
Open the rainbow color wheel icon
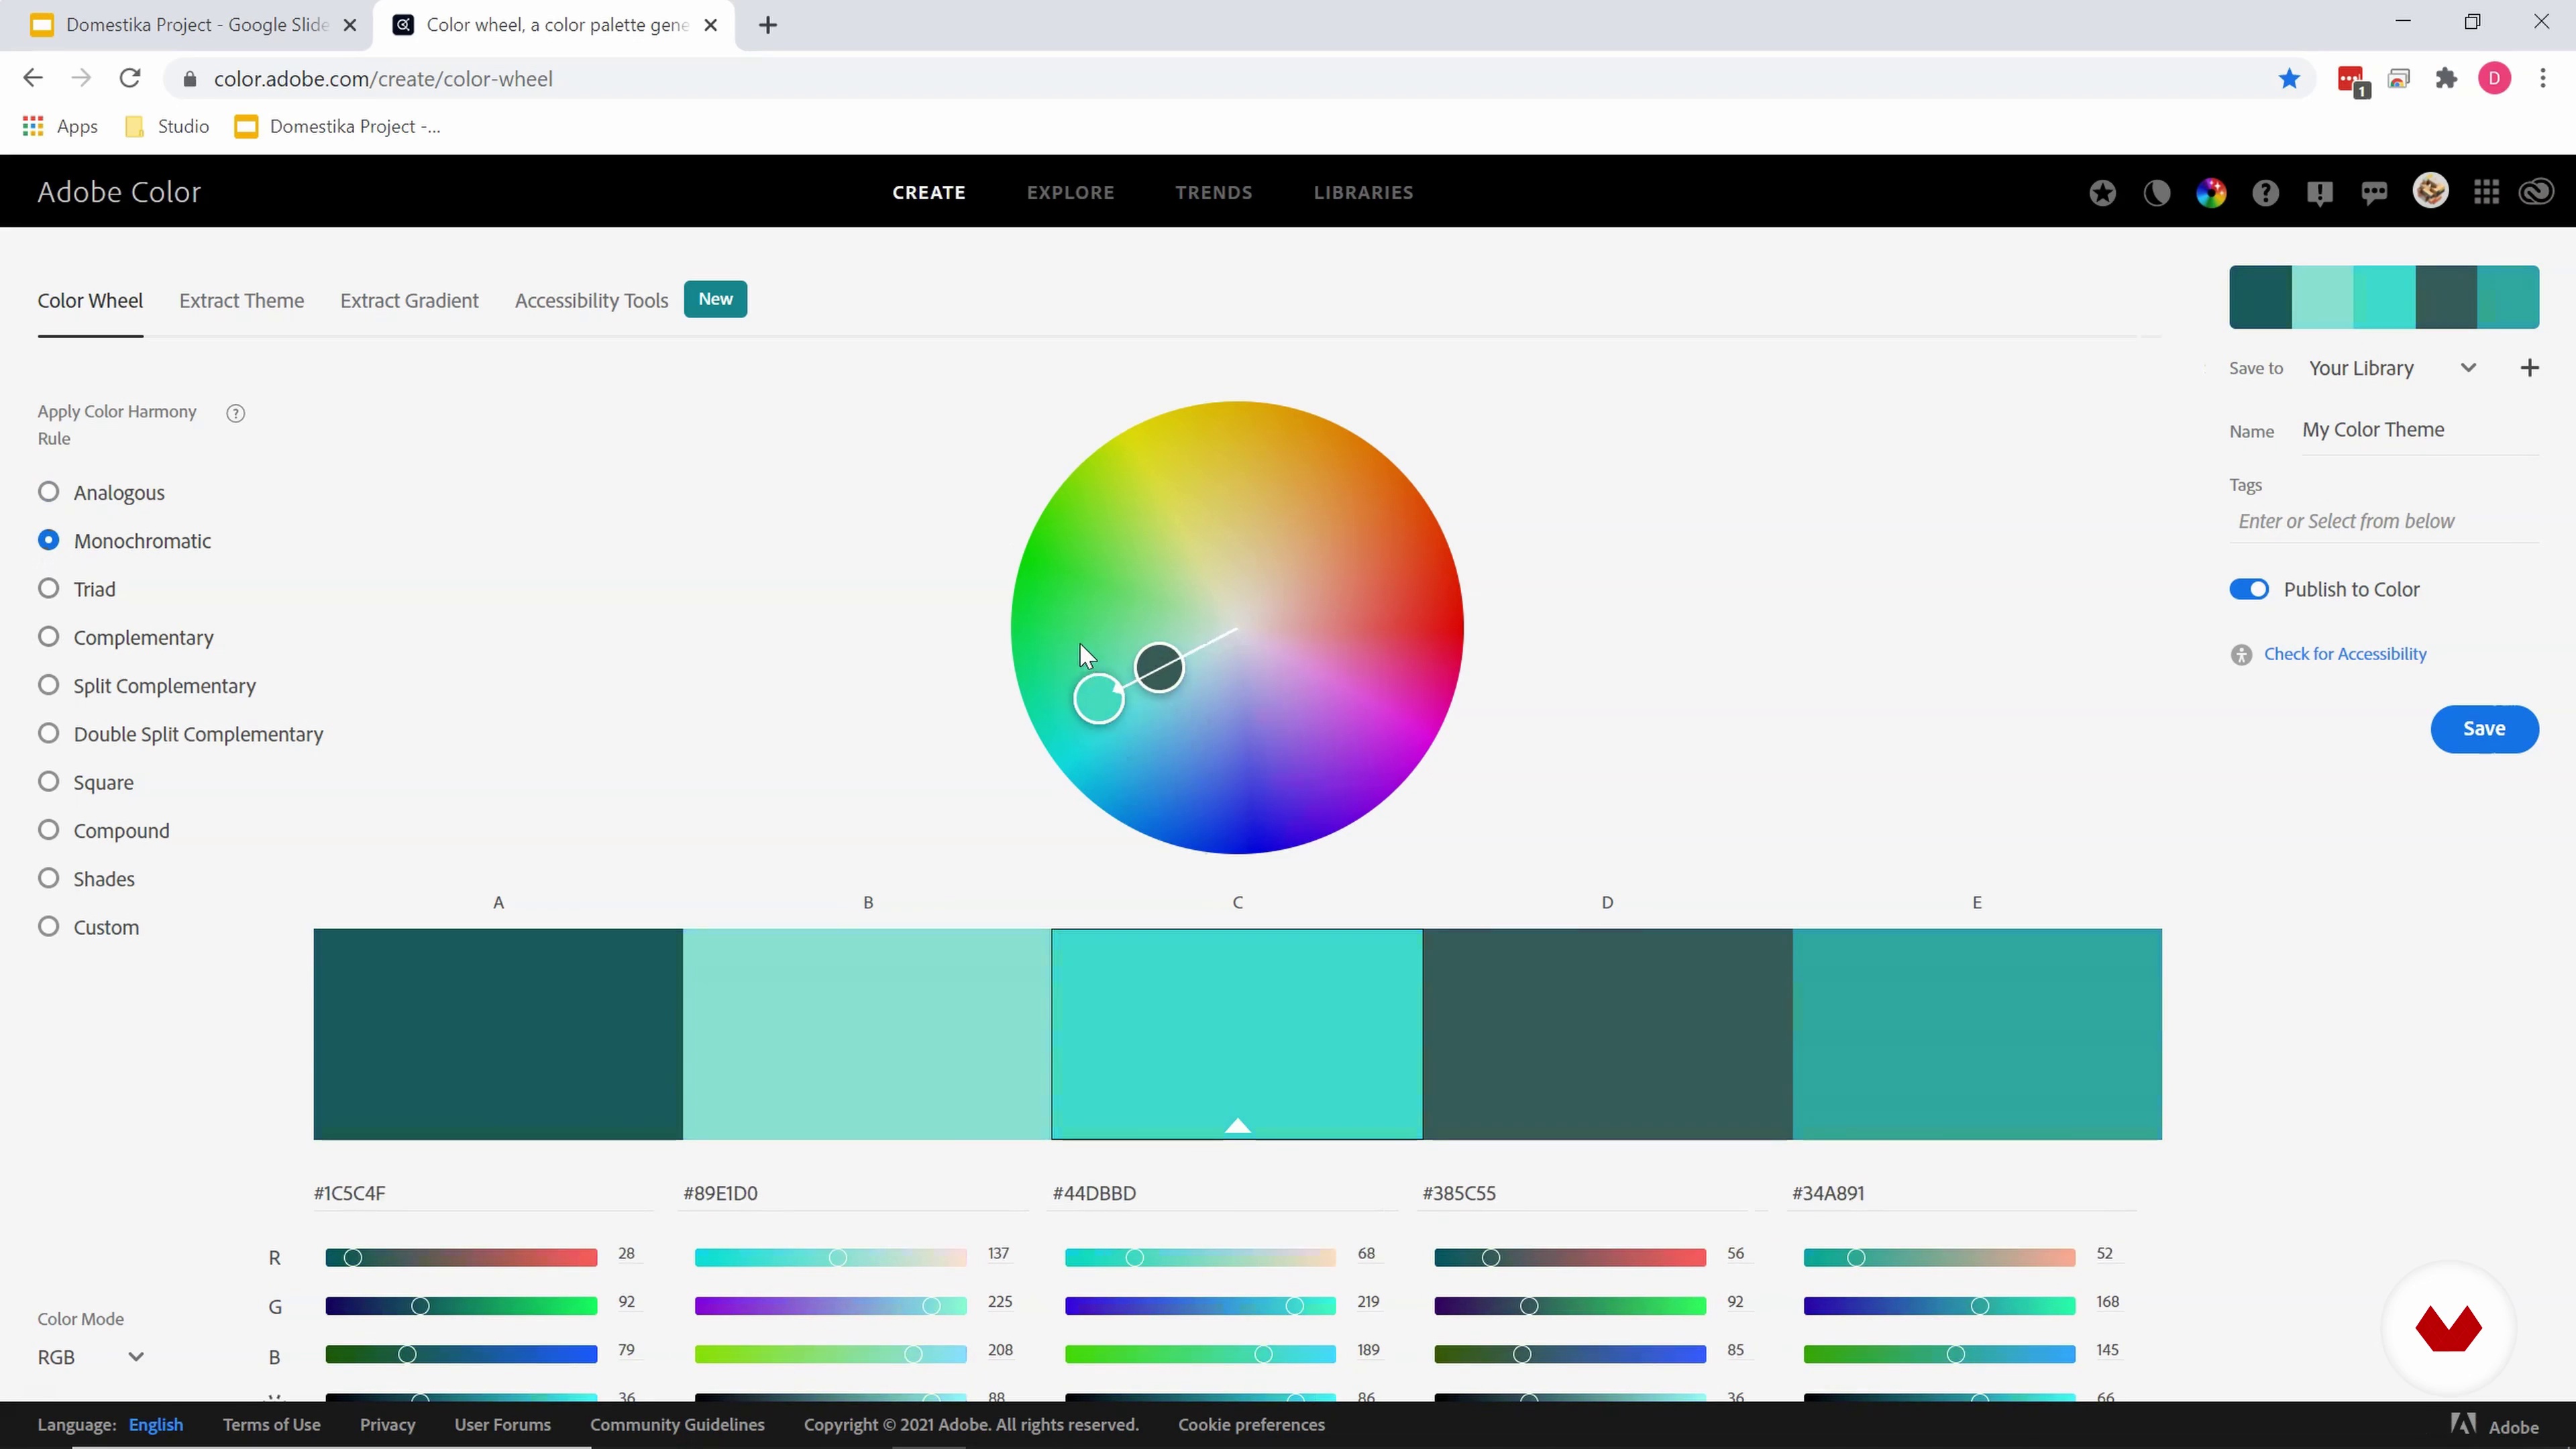click(x=2211, y=193)
